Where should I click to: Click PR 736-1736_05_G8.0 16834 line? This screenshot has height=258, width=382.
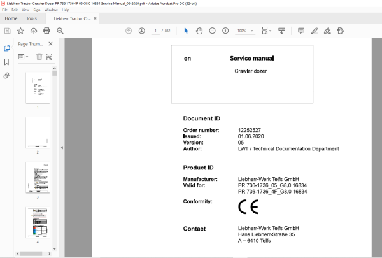coord(272,185)
